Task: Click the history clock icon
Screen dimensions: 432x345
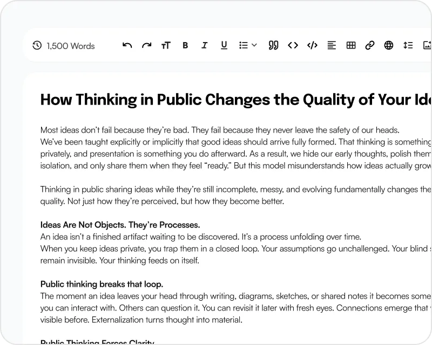Action: (x=37, y=45)
